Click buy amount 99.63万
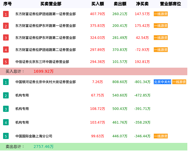Viewport: 189px width, 151px height. [x=98, y=136]
